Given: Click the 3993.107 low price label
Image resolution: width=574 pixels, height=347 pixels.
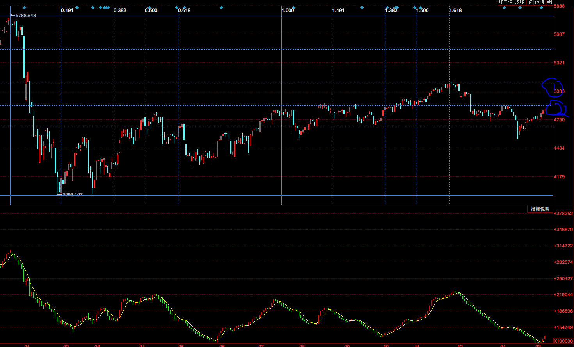Looking at the screenshot, I should [73, 194].
